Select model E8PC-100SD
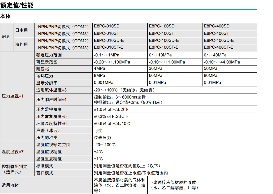 [162, 26]
